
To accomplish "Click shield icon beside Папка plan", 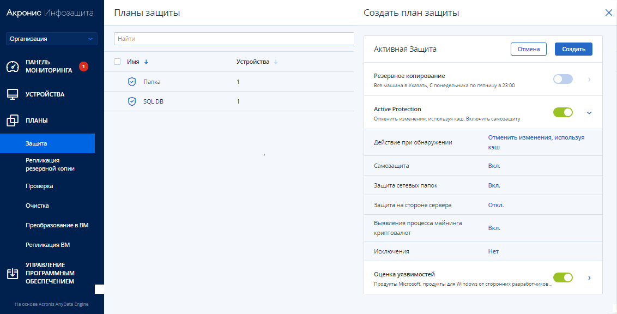I will tap(131, 82).
